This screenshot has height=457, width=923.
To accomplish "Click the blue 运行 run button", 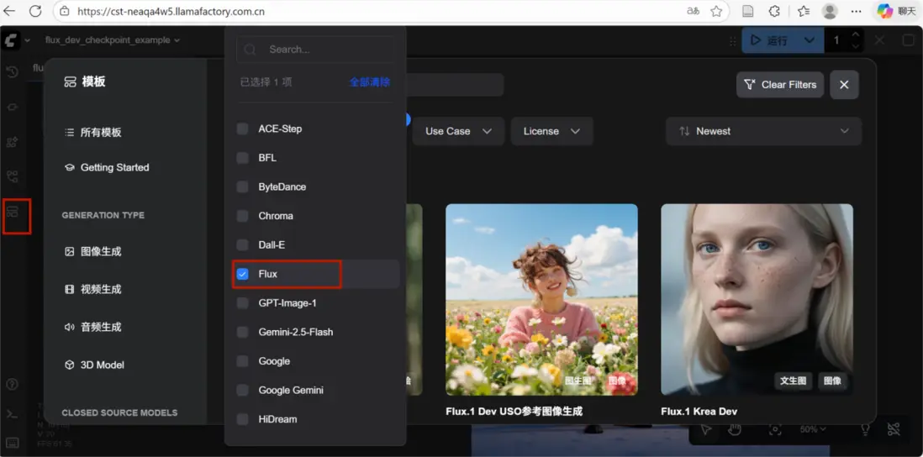I will click(x=769, y=40).
